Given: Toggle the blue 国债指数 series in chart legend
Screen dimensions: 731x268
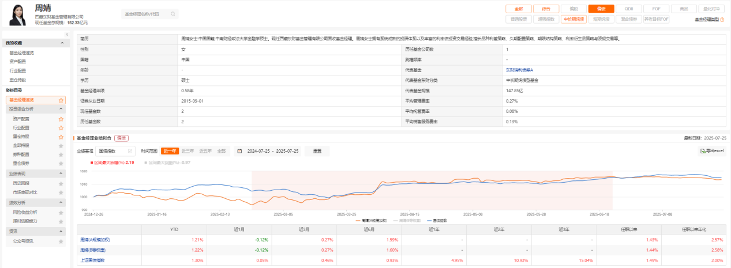Looking at the screenshot, I should 437,220.
